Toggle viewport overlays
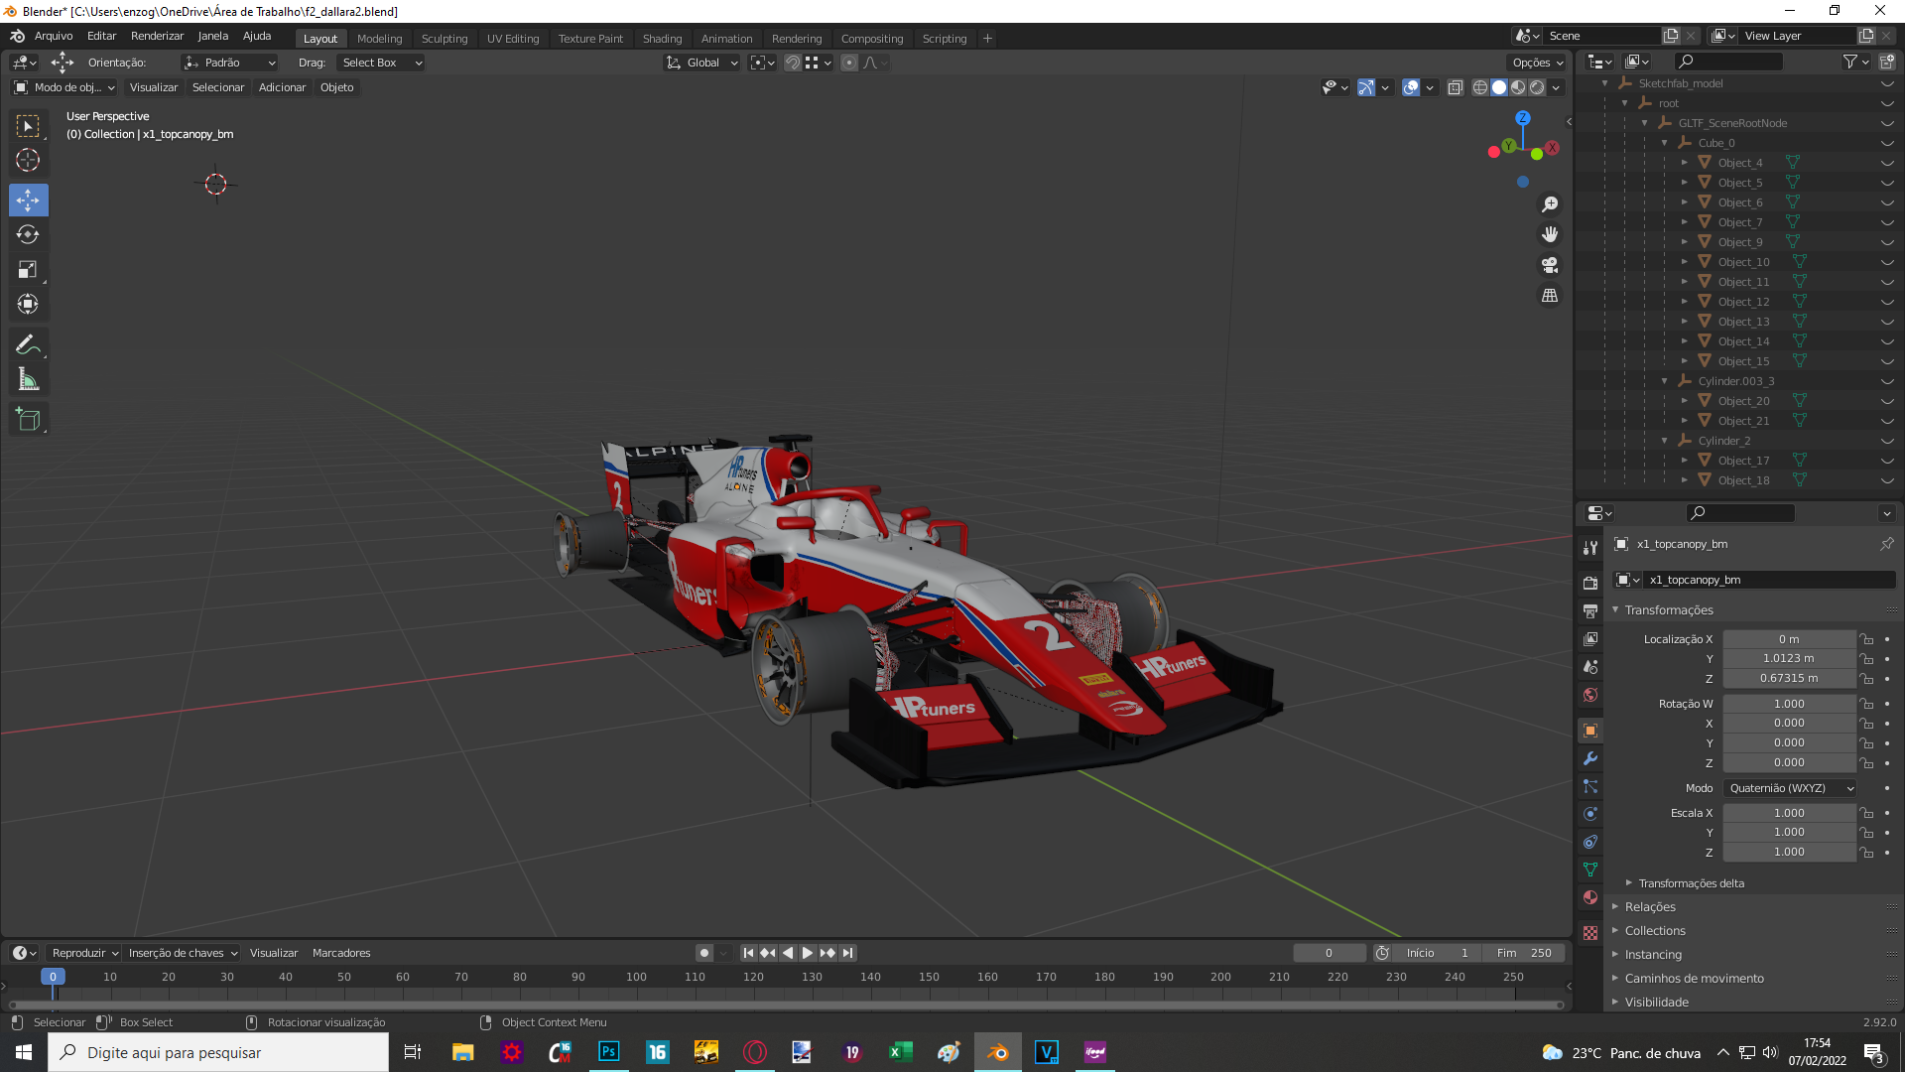Screen dimensions: 1905x1072 click(x=1411, y=87)
